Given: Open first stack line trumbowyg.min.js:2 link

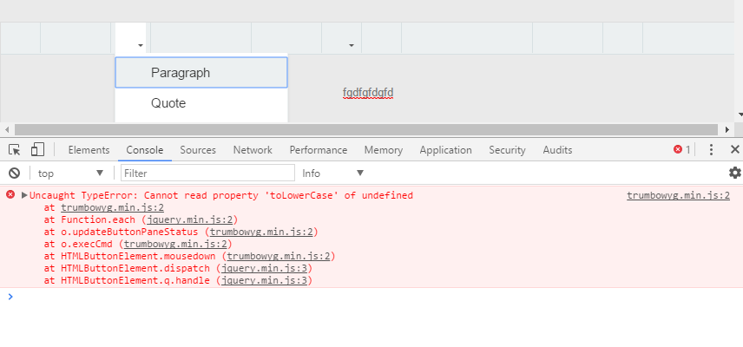Looking at the screenshot, I should 112,207.
